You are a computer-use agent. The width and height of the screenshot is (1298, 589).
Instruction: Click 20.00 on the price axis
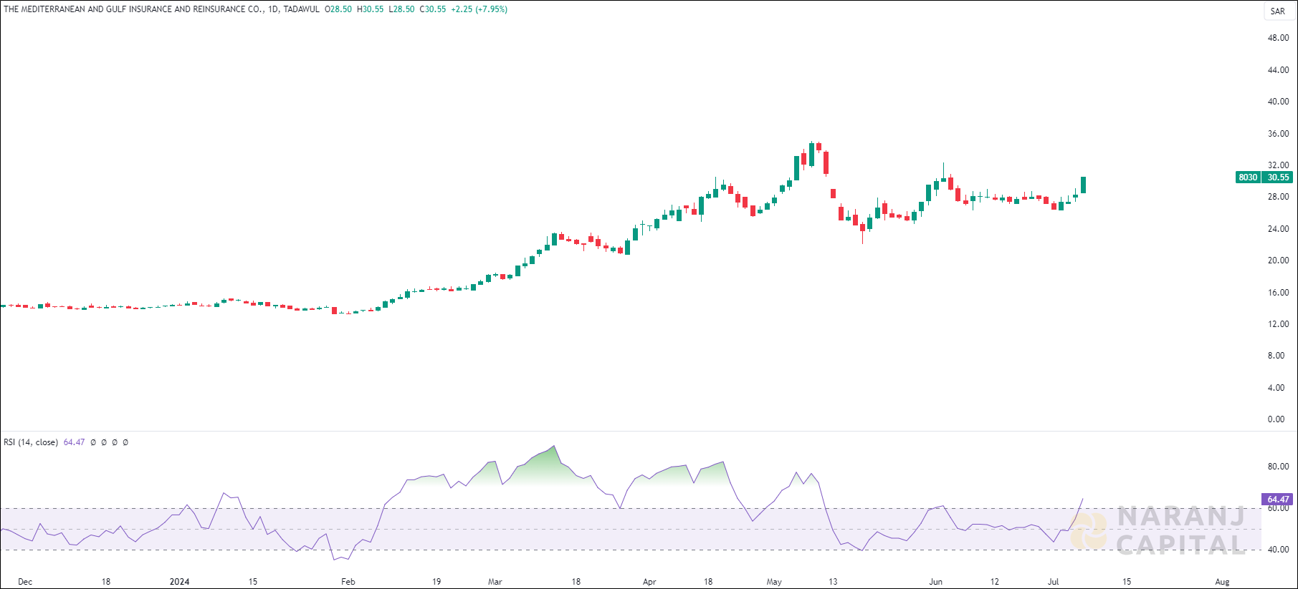1278,261
